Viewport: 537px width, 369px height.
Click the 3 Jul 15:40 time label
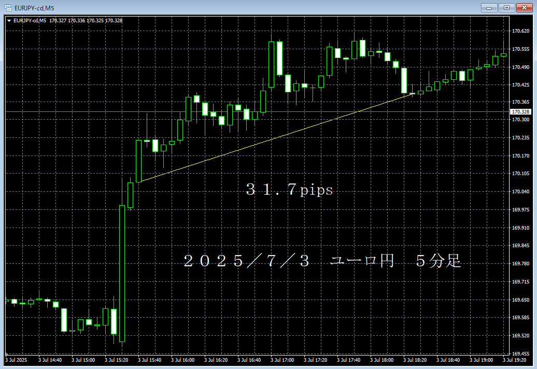[x=150, y=360]
